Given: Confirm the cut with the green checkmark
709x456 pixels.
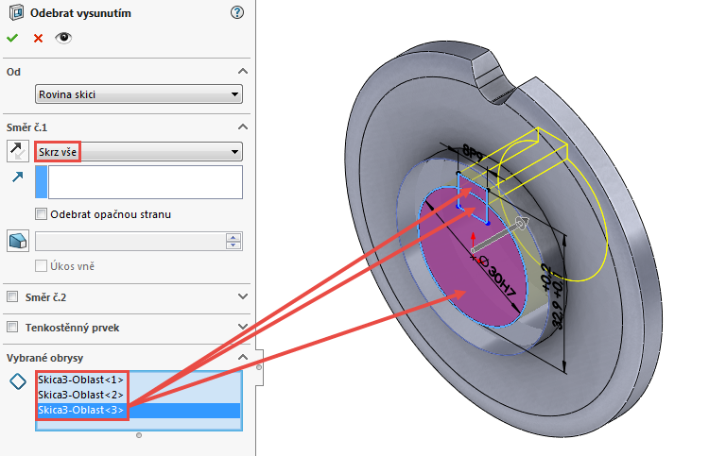Looking at the screenshot, I should (12, 38).
